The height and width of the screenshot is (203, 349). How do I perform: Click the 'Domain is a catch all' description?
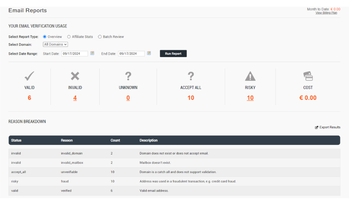(x=178, y=172)
